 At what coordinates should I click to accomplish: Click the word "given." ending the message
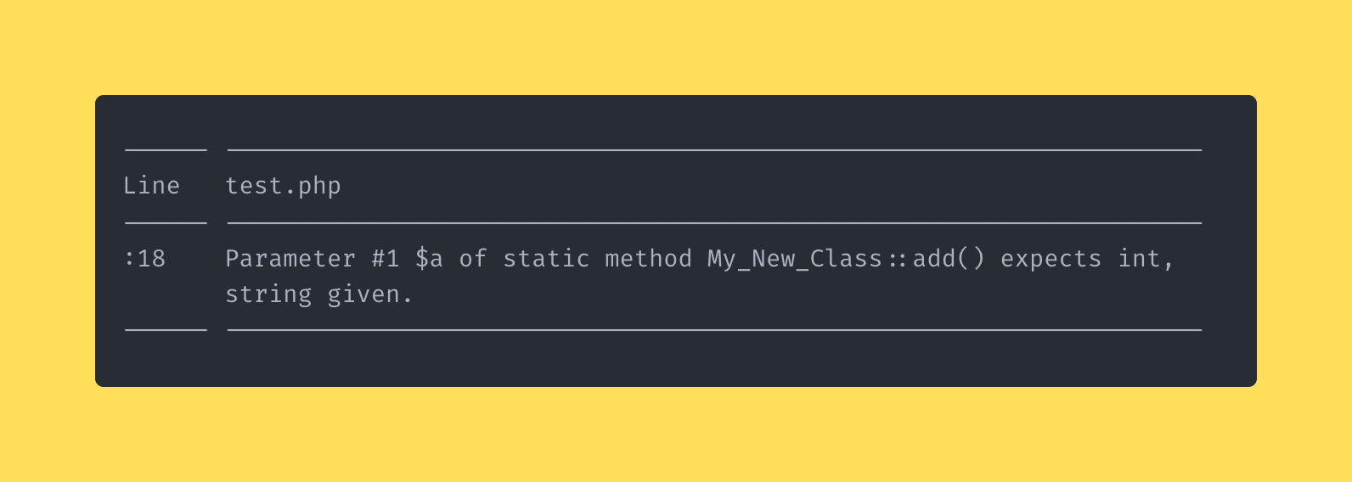click(x=370, y=295)
